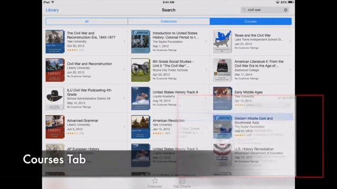
Task: Open the typewriter cover for American Literature II
Action: 222,70
